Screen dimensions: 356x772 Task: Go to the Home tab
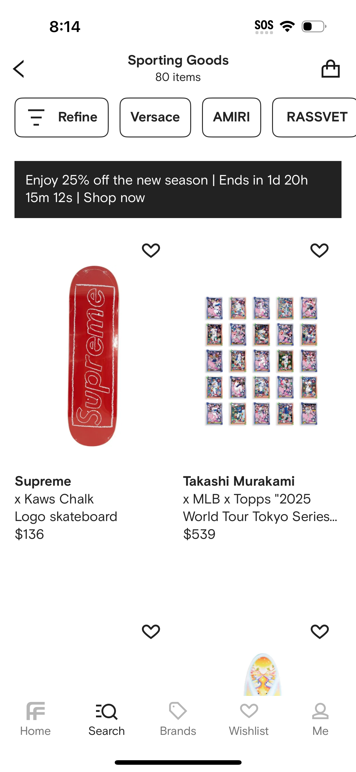[x=35, y=719]
